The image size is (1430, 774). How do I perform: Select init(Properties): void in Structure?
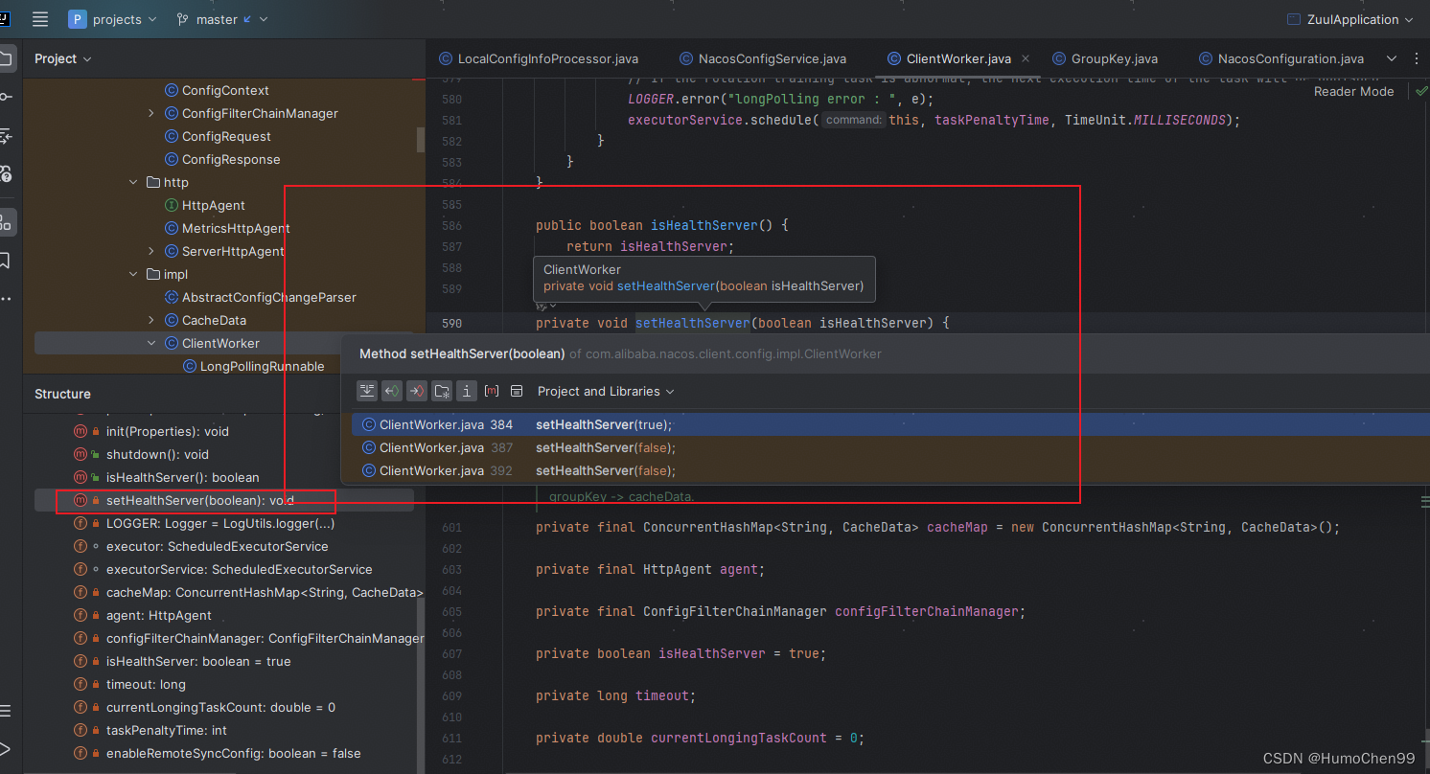pos(168,431)
